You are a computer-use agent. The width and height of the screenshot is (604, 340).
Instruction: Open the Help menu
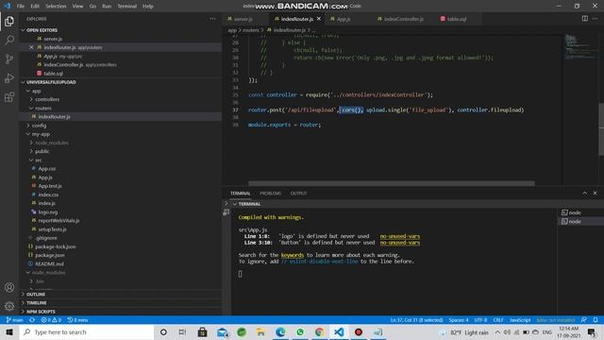(148, 7)
